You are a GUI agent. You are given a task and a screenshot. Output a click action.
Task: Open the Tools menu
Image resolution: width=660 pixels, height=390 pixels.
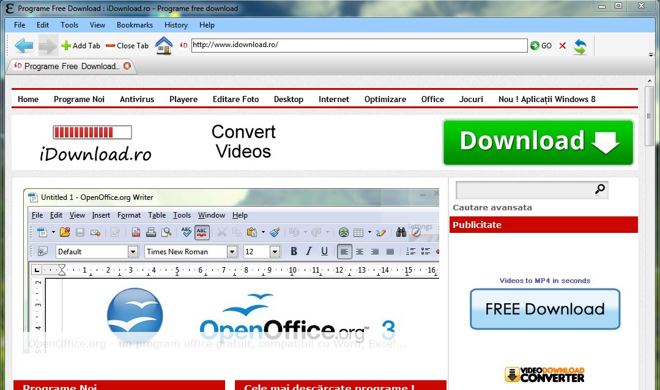click(69, 25)
